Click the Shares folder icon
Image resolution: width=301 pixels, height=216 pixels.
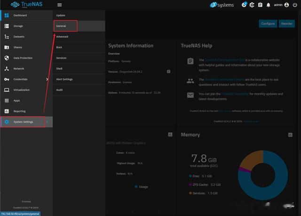[x=7, y=47]
